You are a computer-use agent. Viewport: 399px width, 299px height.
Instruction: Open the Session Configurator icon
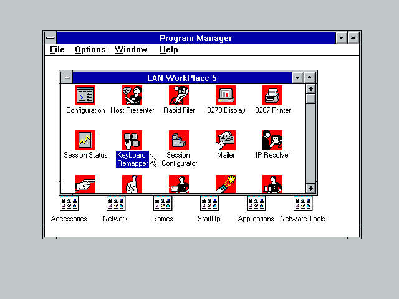click(179, 140)
